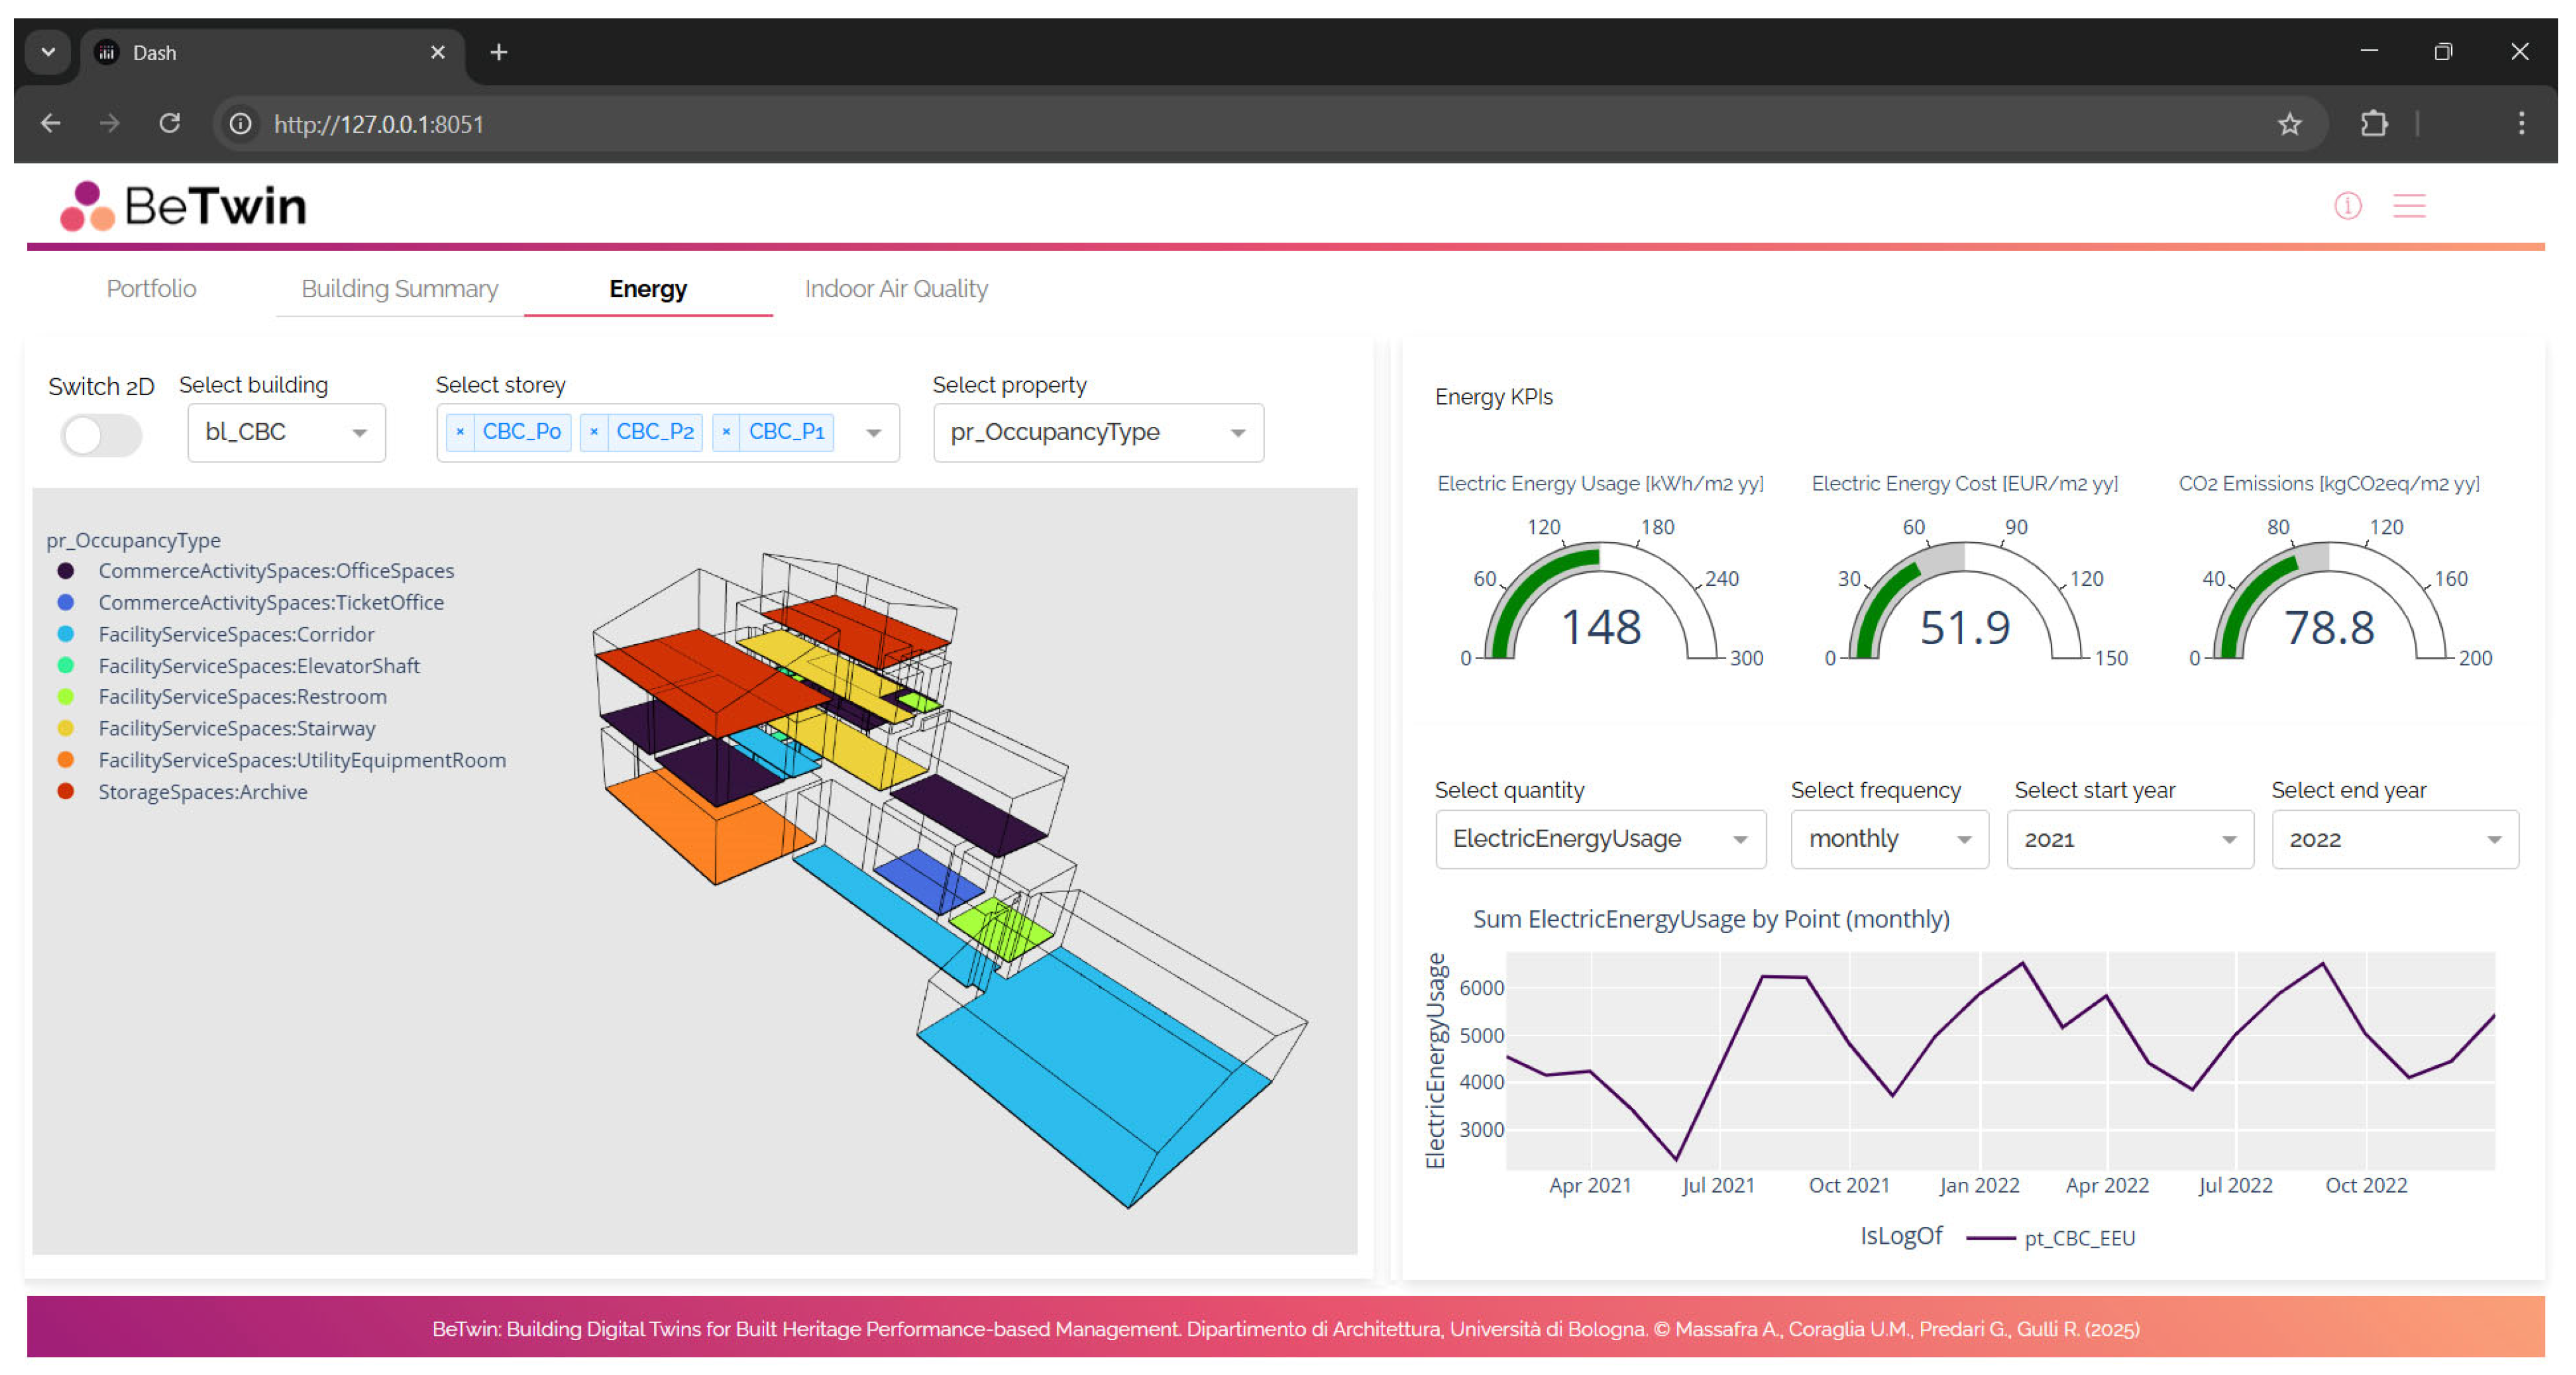Remove CBC_P1 storey tag
Screen dimensions: 2576x1375
point(726,432)
